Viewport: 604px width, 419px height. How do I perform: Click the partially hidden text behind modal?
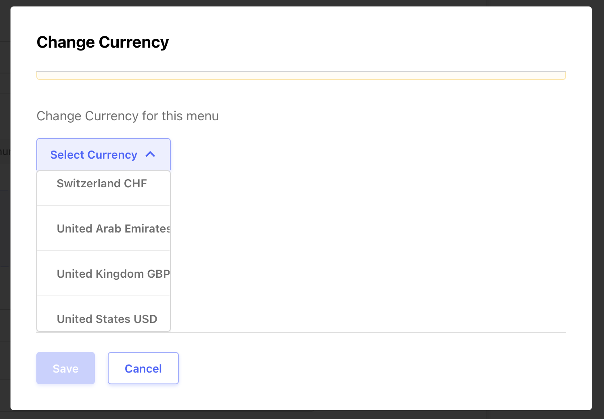click(5, 152)
